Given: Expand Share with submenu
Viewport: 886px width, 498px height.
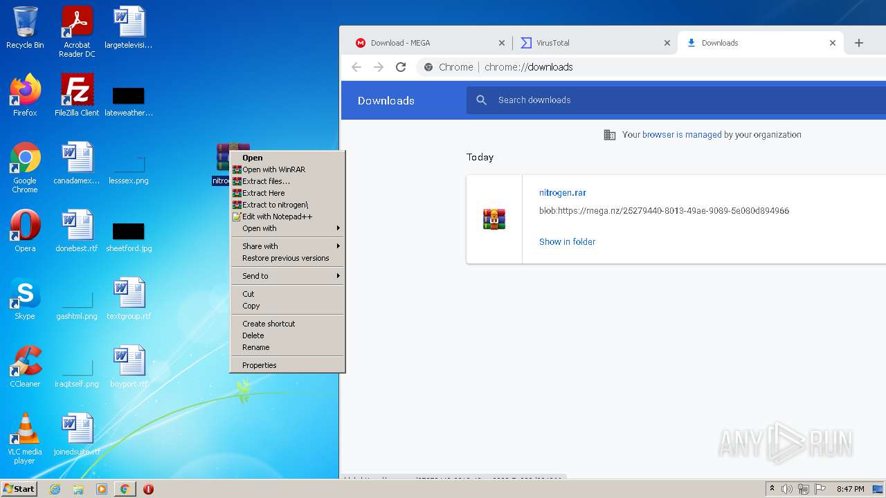Looking at the screenshot, I should pyautogui.click(x=287, y=246).
